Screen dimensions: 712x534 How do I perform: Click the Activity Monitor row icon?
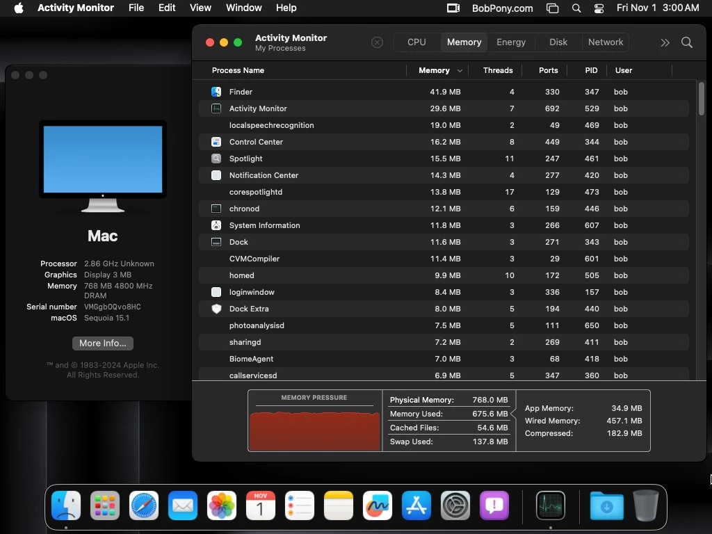(x=216, y=108)
